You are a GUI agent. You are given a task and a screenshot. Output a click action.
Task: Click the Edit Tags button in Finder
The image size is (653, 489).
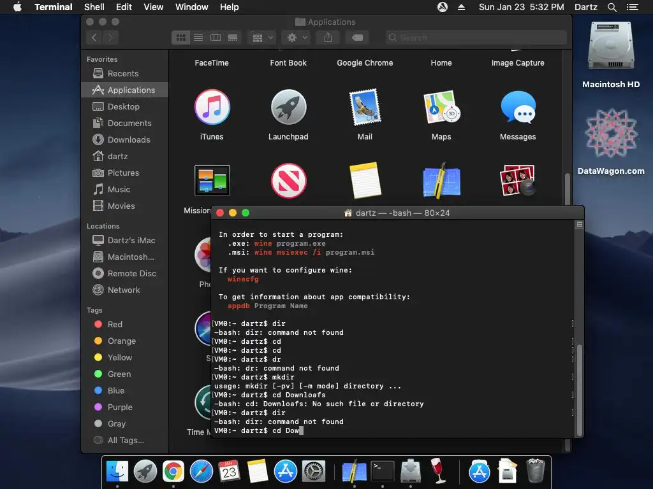coord(357,38)
